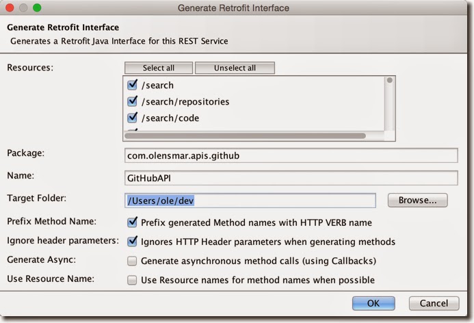
Task: Uncheck the /search/code checkbox
Action: 132,118
